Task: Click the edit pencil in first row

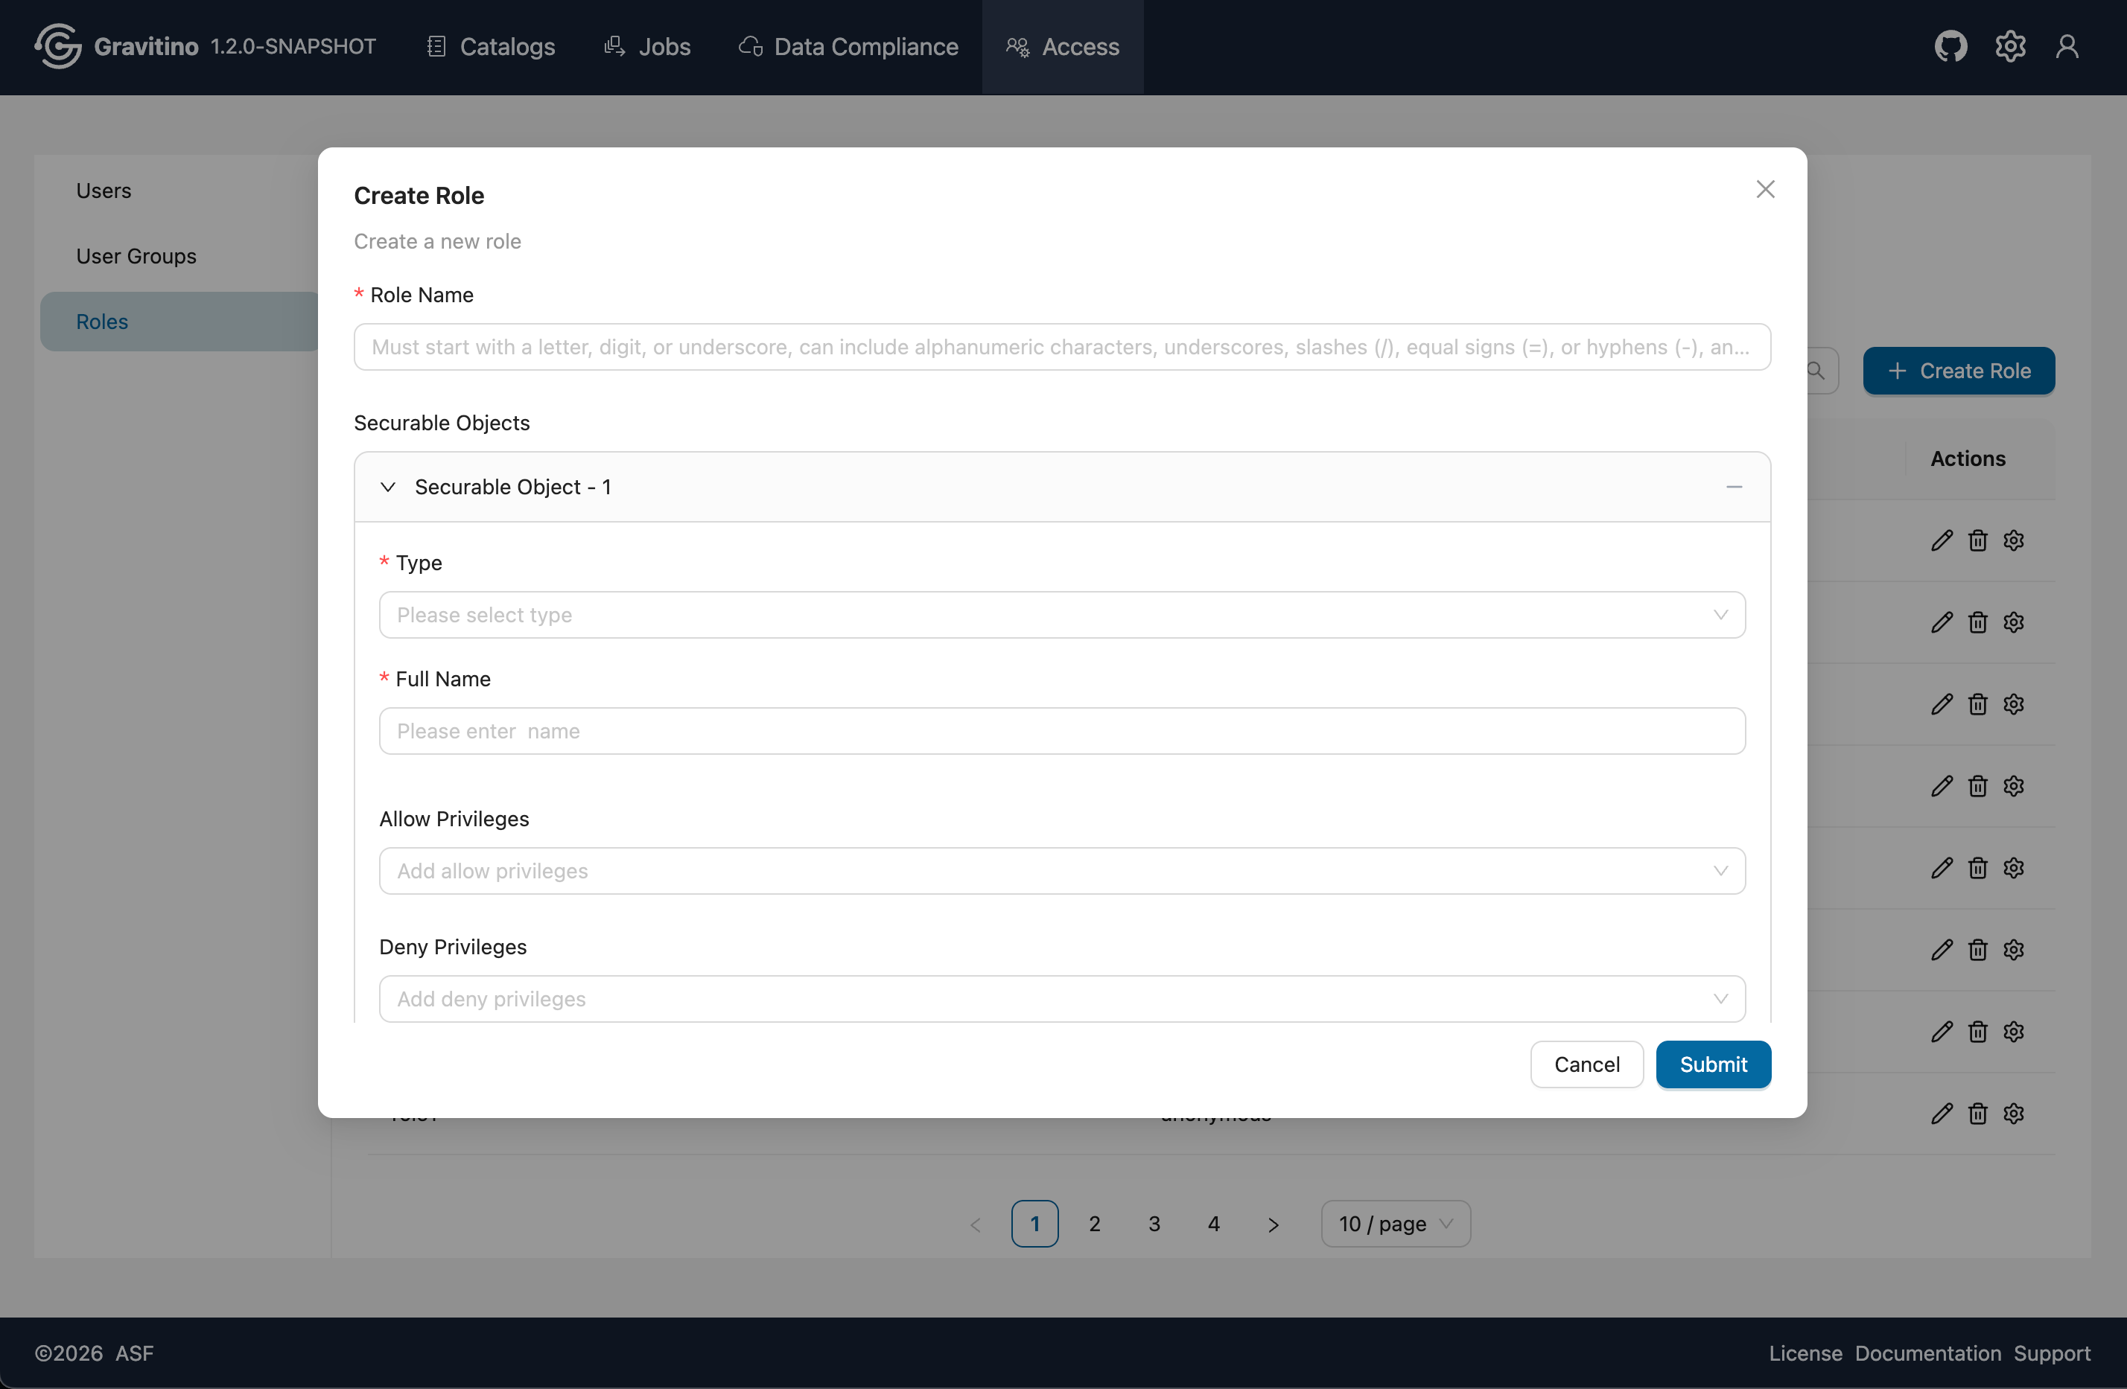Action: pos(1941,540)
